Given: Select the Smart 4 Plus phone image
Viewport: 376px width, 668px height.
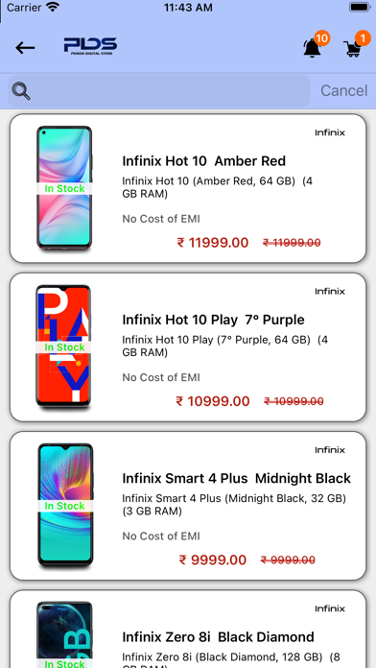Looking at the screenshot, I should click(65, 505).
